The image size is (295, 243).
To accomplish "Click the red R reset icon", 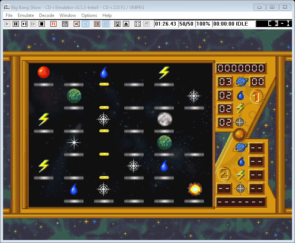I will [x=53, y=24].
